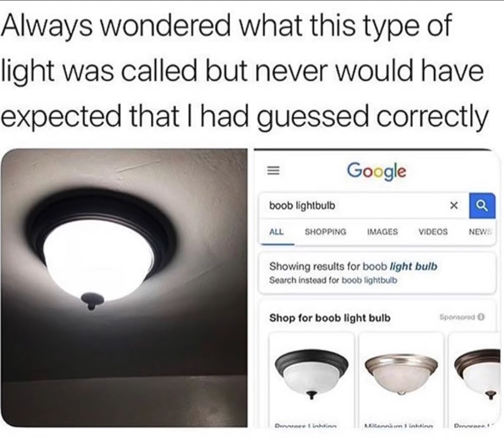The height and width of the screenshot is (441, 504).
Task: Open the News tab
Action: tap(480, 232)
